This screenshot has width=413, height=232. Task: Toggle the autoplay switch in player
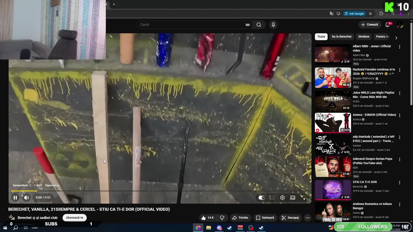coord(262,198)
